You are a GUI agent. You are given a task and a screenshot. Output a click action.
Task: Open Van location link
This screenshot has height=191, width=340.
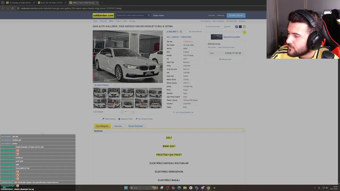(168, 37)
